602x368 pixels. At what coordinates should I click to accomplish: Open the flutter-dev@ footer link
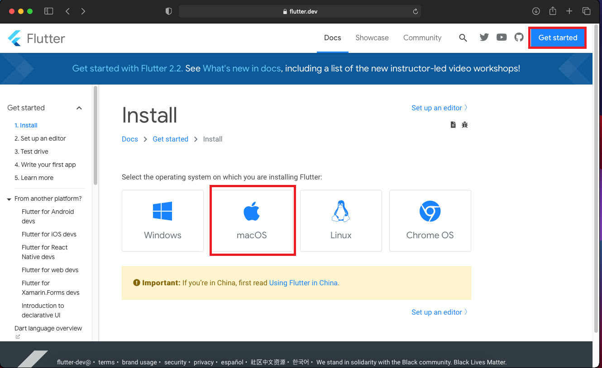point(74,362)
